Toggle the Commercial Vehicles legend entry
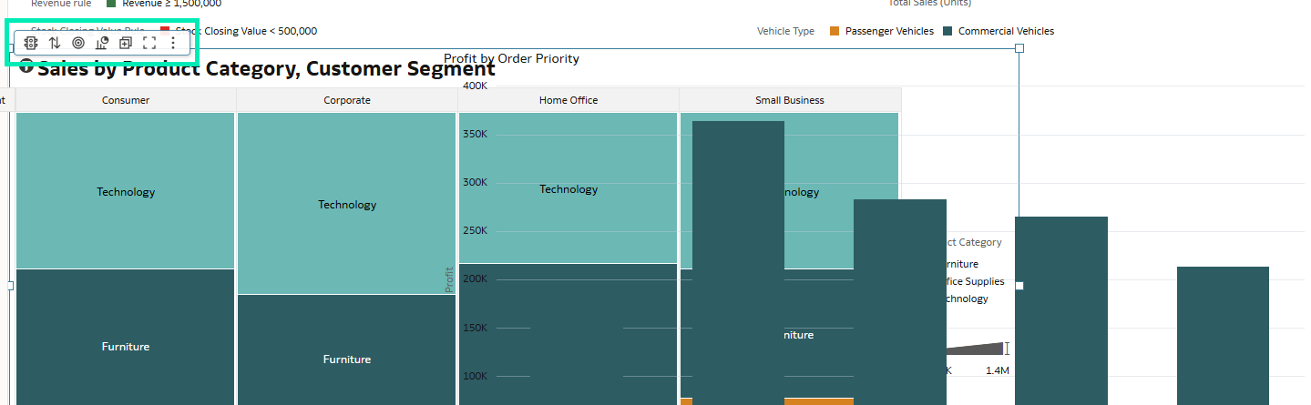This screenshot has width=1311, height=405. (x=1005, y=32)
